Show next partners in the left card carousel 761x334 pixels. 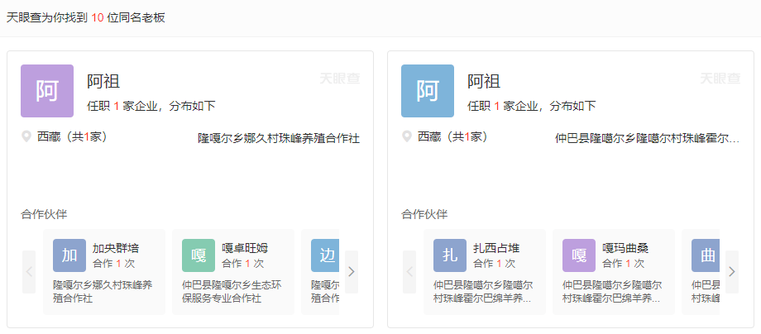tap(352, 272)
